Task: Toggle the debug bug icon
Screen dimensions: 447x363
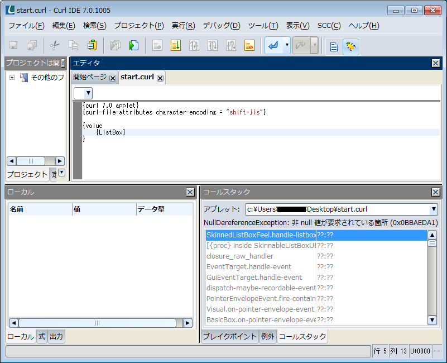Action: (x=351, y=46)
